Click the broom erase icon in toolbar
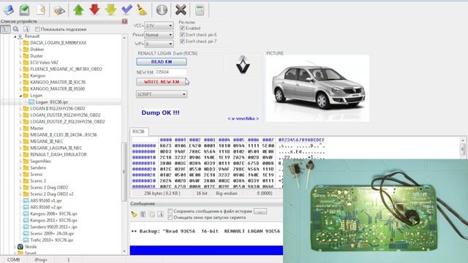The width and height of the screenshot is (468, 263). click(x=143, y=9)
